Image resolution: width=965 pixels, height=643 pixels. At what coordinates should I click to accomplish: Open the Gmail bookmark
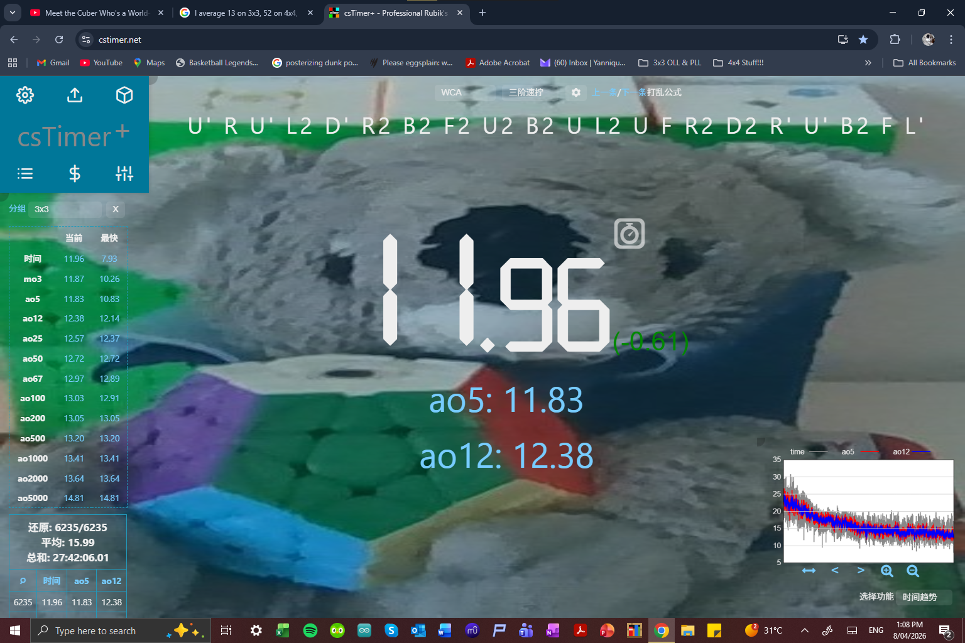[53, 63]
